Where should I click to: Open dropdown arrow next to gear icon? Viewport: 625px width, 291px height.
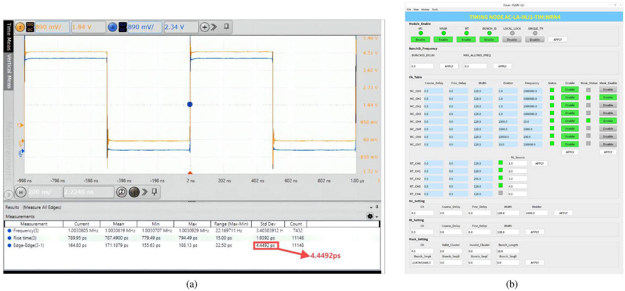[377, 217]
